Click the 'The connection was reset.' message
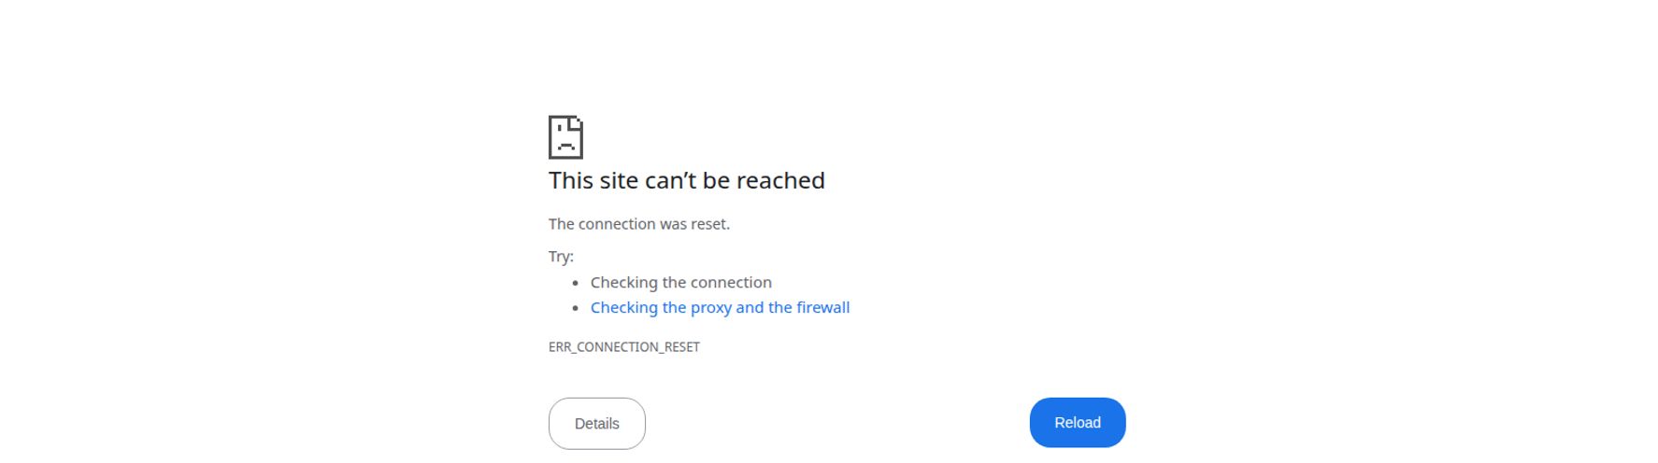 (x=639, y=224)
